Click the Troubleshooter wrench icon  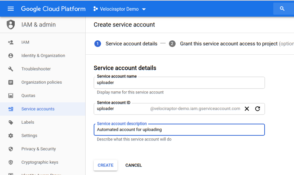point(11,69)
